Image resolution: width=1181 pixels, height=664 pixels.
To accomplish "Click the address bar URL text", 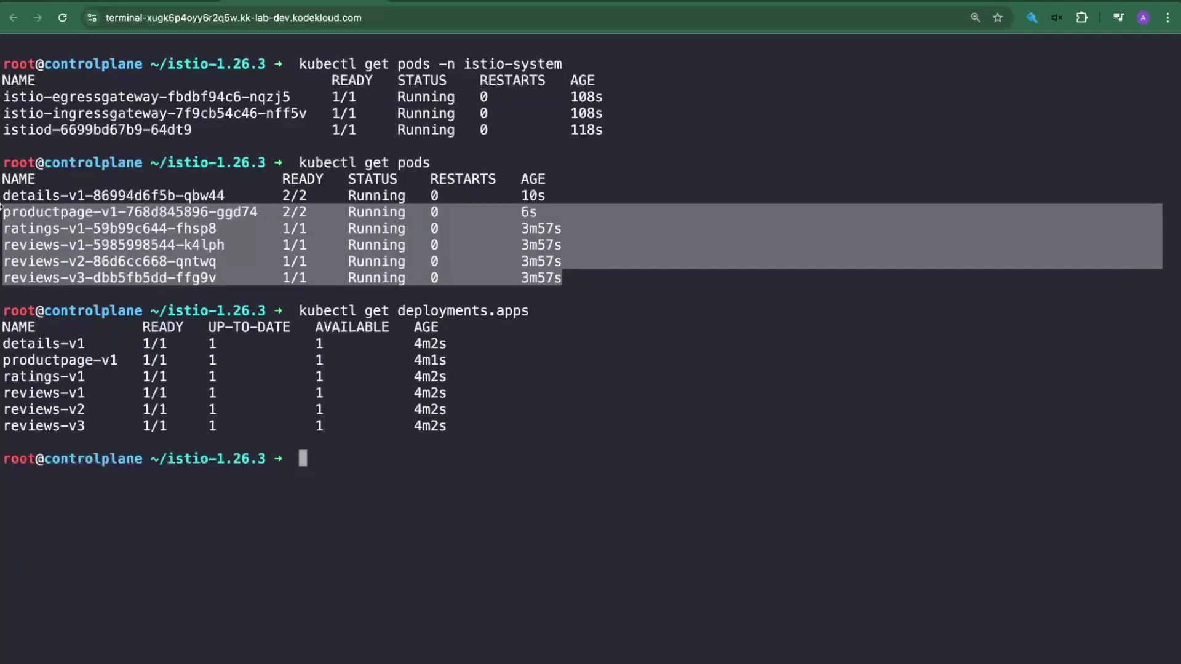I will 233,18.
